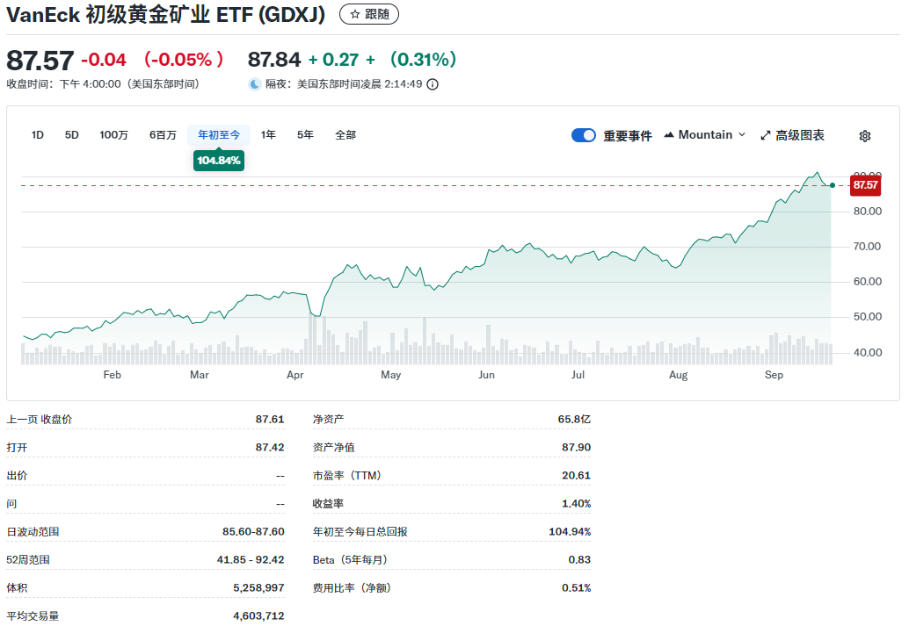Click the Beta value 0.83
Screen dimensions: 909x626
(579, 560)
